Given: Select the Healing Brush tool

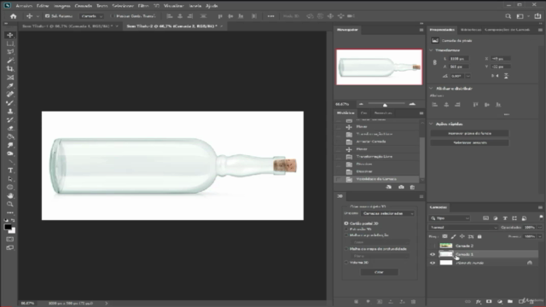Looking at the screenshot, I should click(10, 94).
